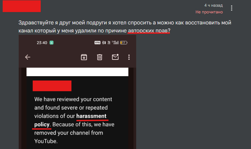
Task: Click the white redacted subject bar
Action: (77, 72)
